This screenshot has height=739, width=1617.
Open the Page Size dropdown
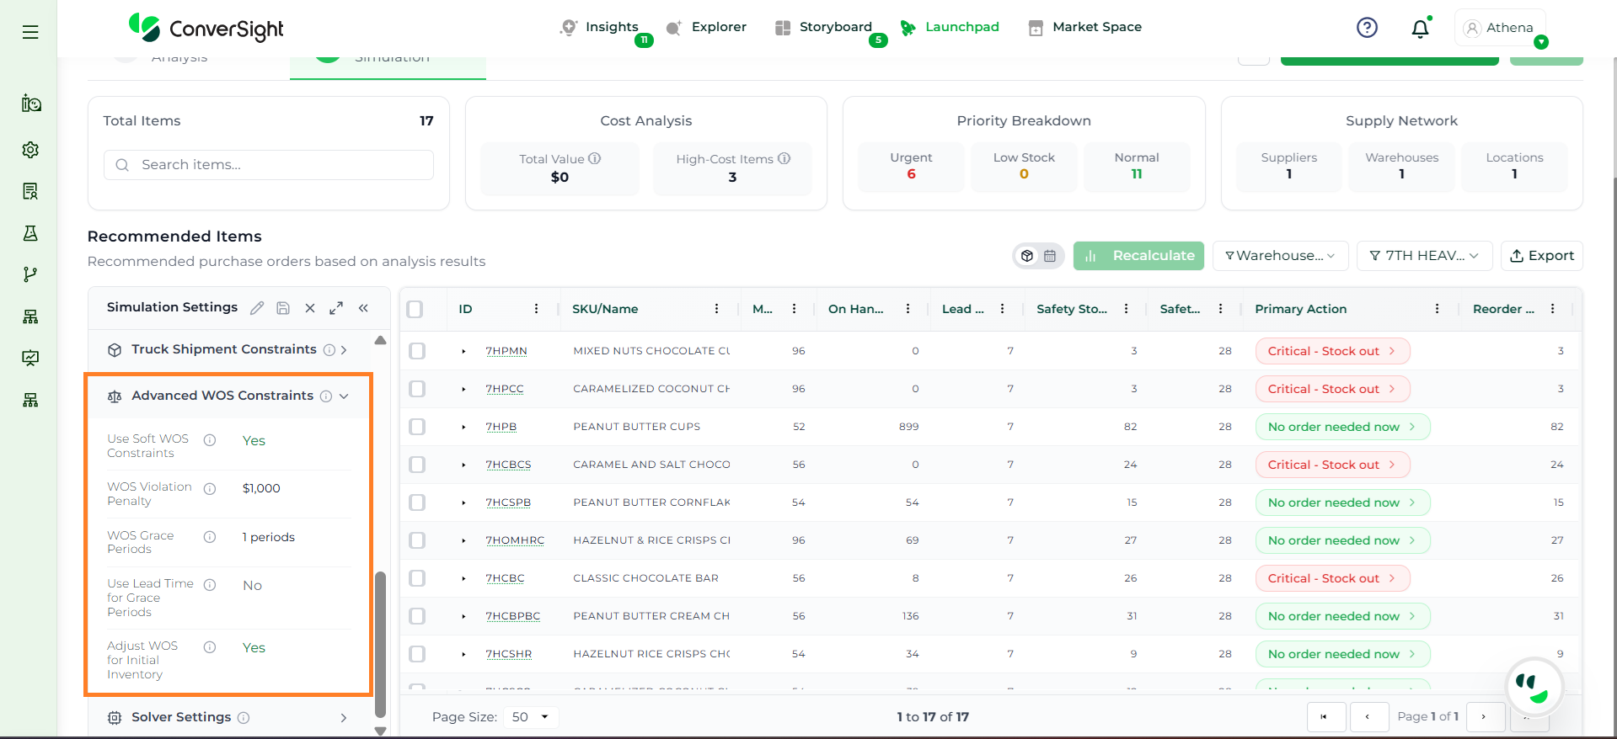coord(530,717)
